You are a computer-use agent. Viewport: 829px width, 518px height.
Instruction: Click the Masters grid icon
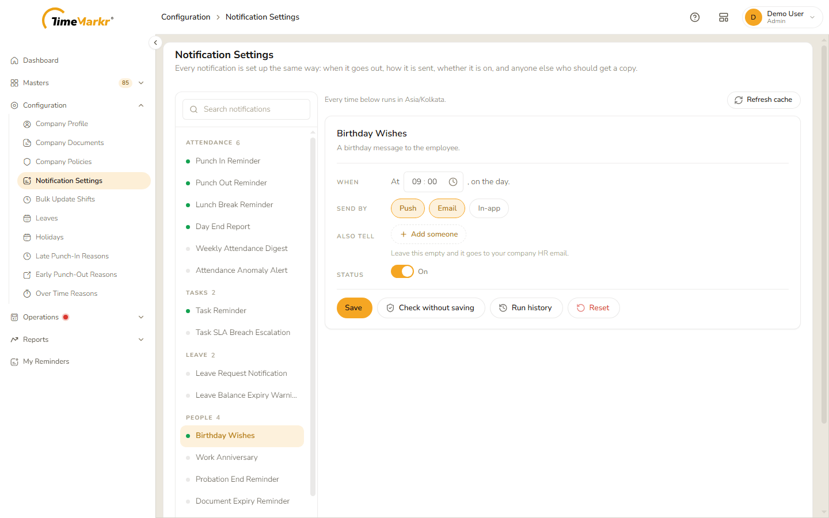[x=14, y=83]
